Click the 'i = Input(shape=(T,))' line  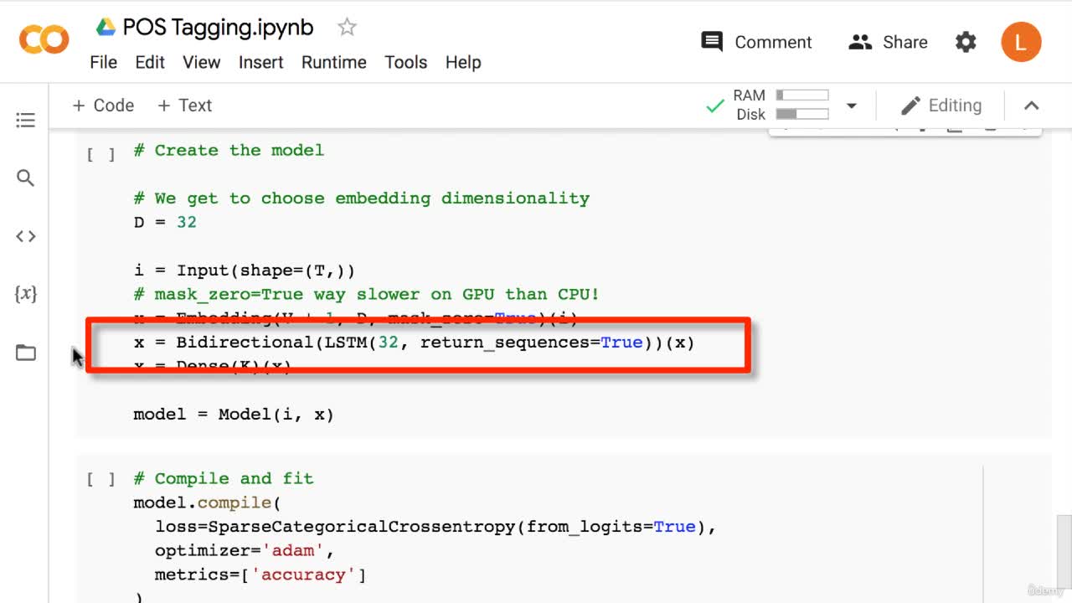point(245,271)
